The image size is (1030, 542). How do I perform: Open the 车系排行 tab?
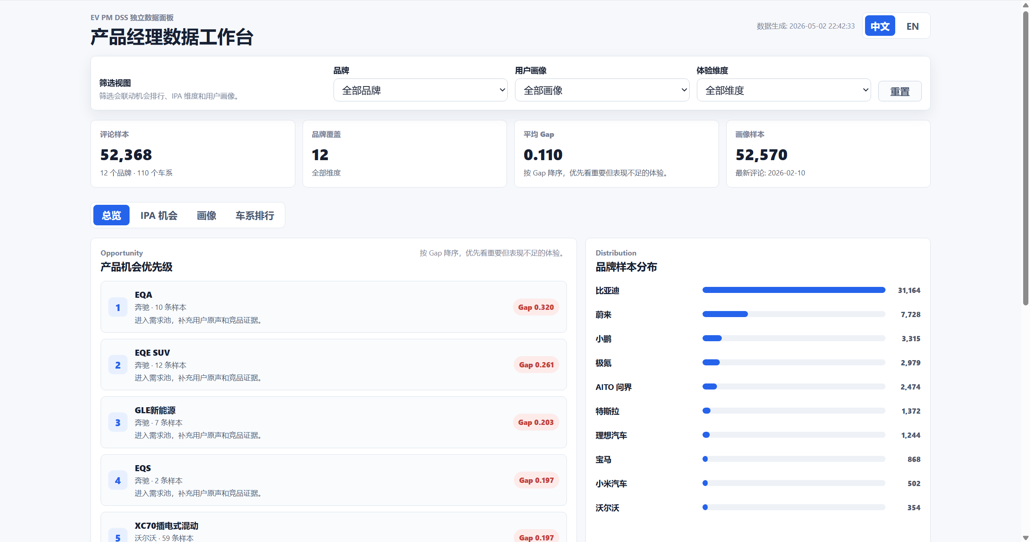tap(255, 215)
